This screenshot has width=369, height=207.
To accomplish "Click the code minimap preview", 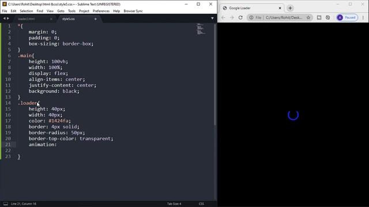I will pyautogui.click(x=201, y=29).
